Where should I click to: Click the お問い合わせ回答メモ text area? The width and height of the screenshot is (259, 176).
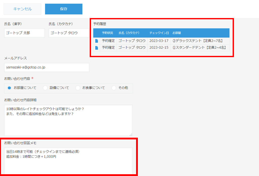(68, 161)
